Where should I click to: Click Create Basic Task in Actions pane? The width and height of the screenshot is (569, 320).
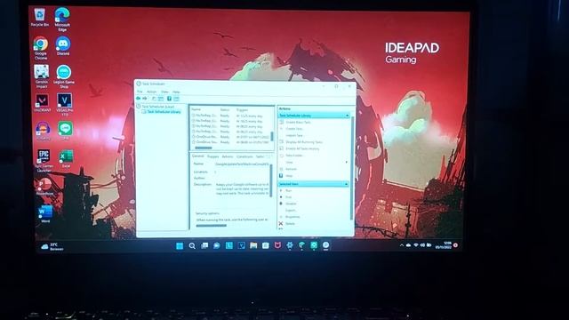298,123
